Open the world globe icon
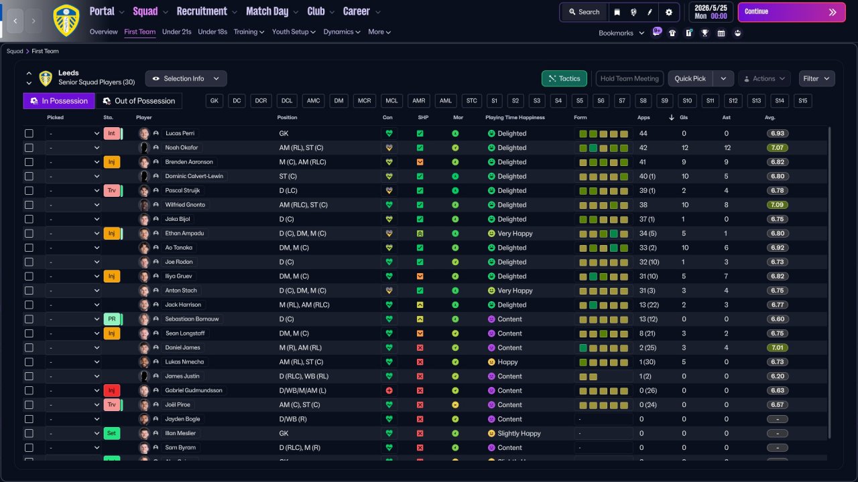The width and height of the screenshot is (858, 482). (x=634, y=12)
